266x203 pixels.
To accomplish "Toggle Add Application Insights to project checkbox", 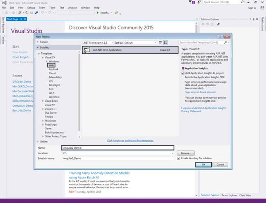I will [x=183, y=73].
